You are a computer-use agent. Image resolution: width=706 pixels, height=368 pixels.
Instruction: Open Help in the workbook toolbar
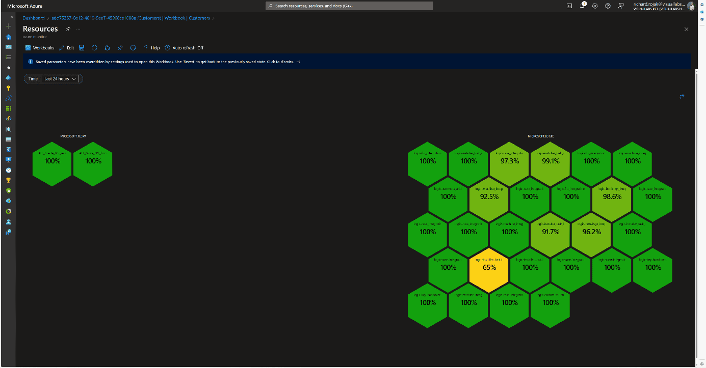(x=151, y=48)
